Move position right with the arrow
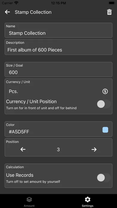The width and height of the screenshot is (117, 208). [94, 149]
